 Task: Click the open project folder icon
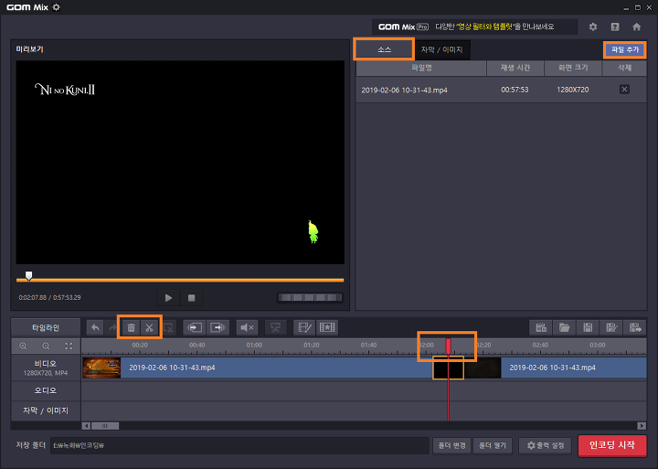click(565, 327)
